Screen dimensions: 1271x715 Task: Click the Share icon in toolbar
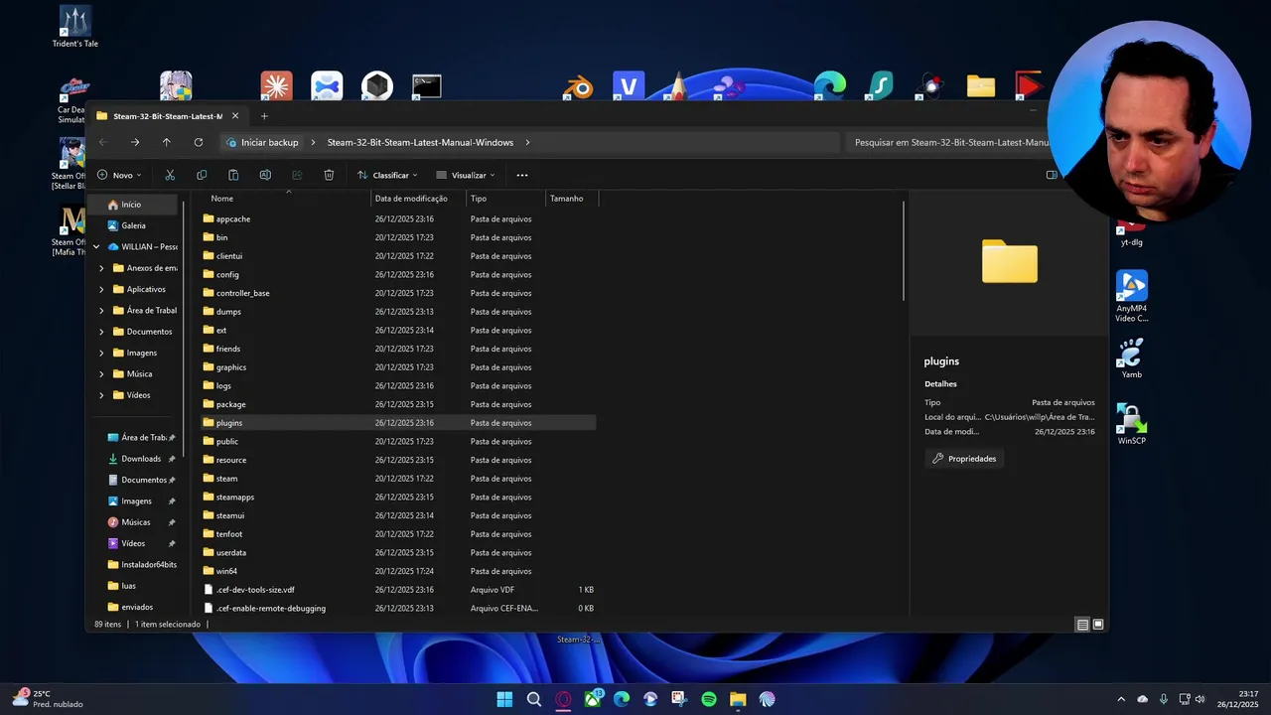[x=297, y=175]
